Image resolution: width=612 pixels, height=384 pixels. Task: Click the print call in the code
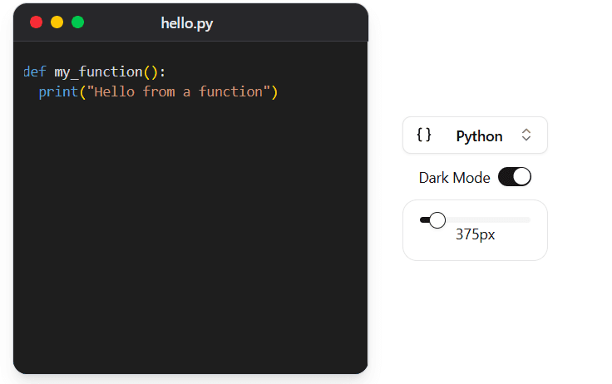tap(57, 91)
